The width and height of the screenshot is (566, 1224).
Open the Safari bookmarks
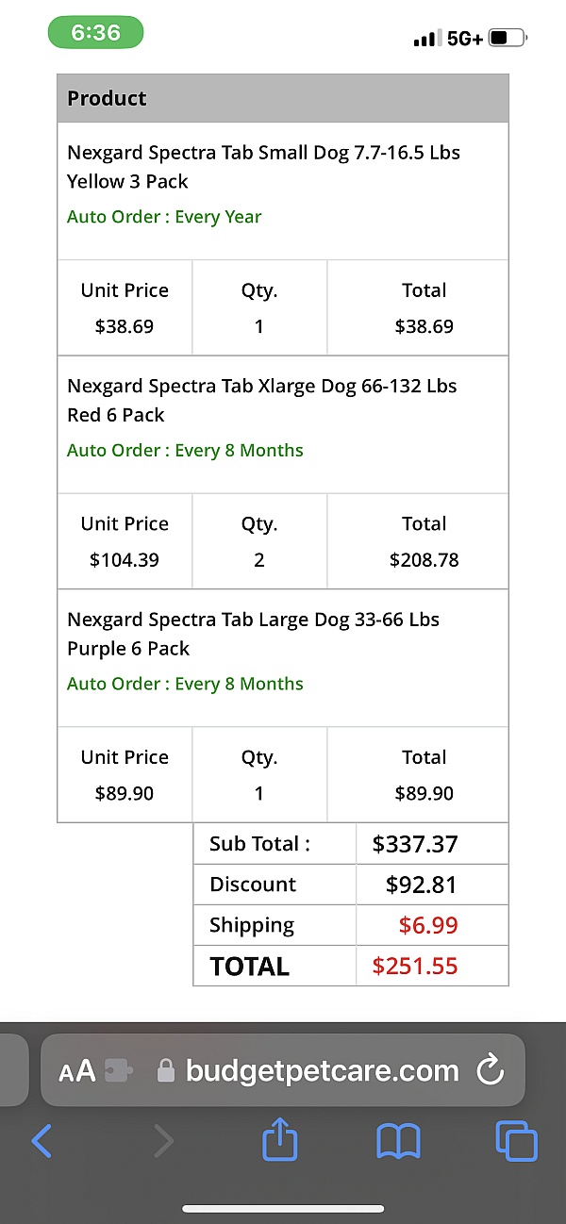(398, 1141)
